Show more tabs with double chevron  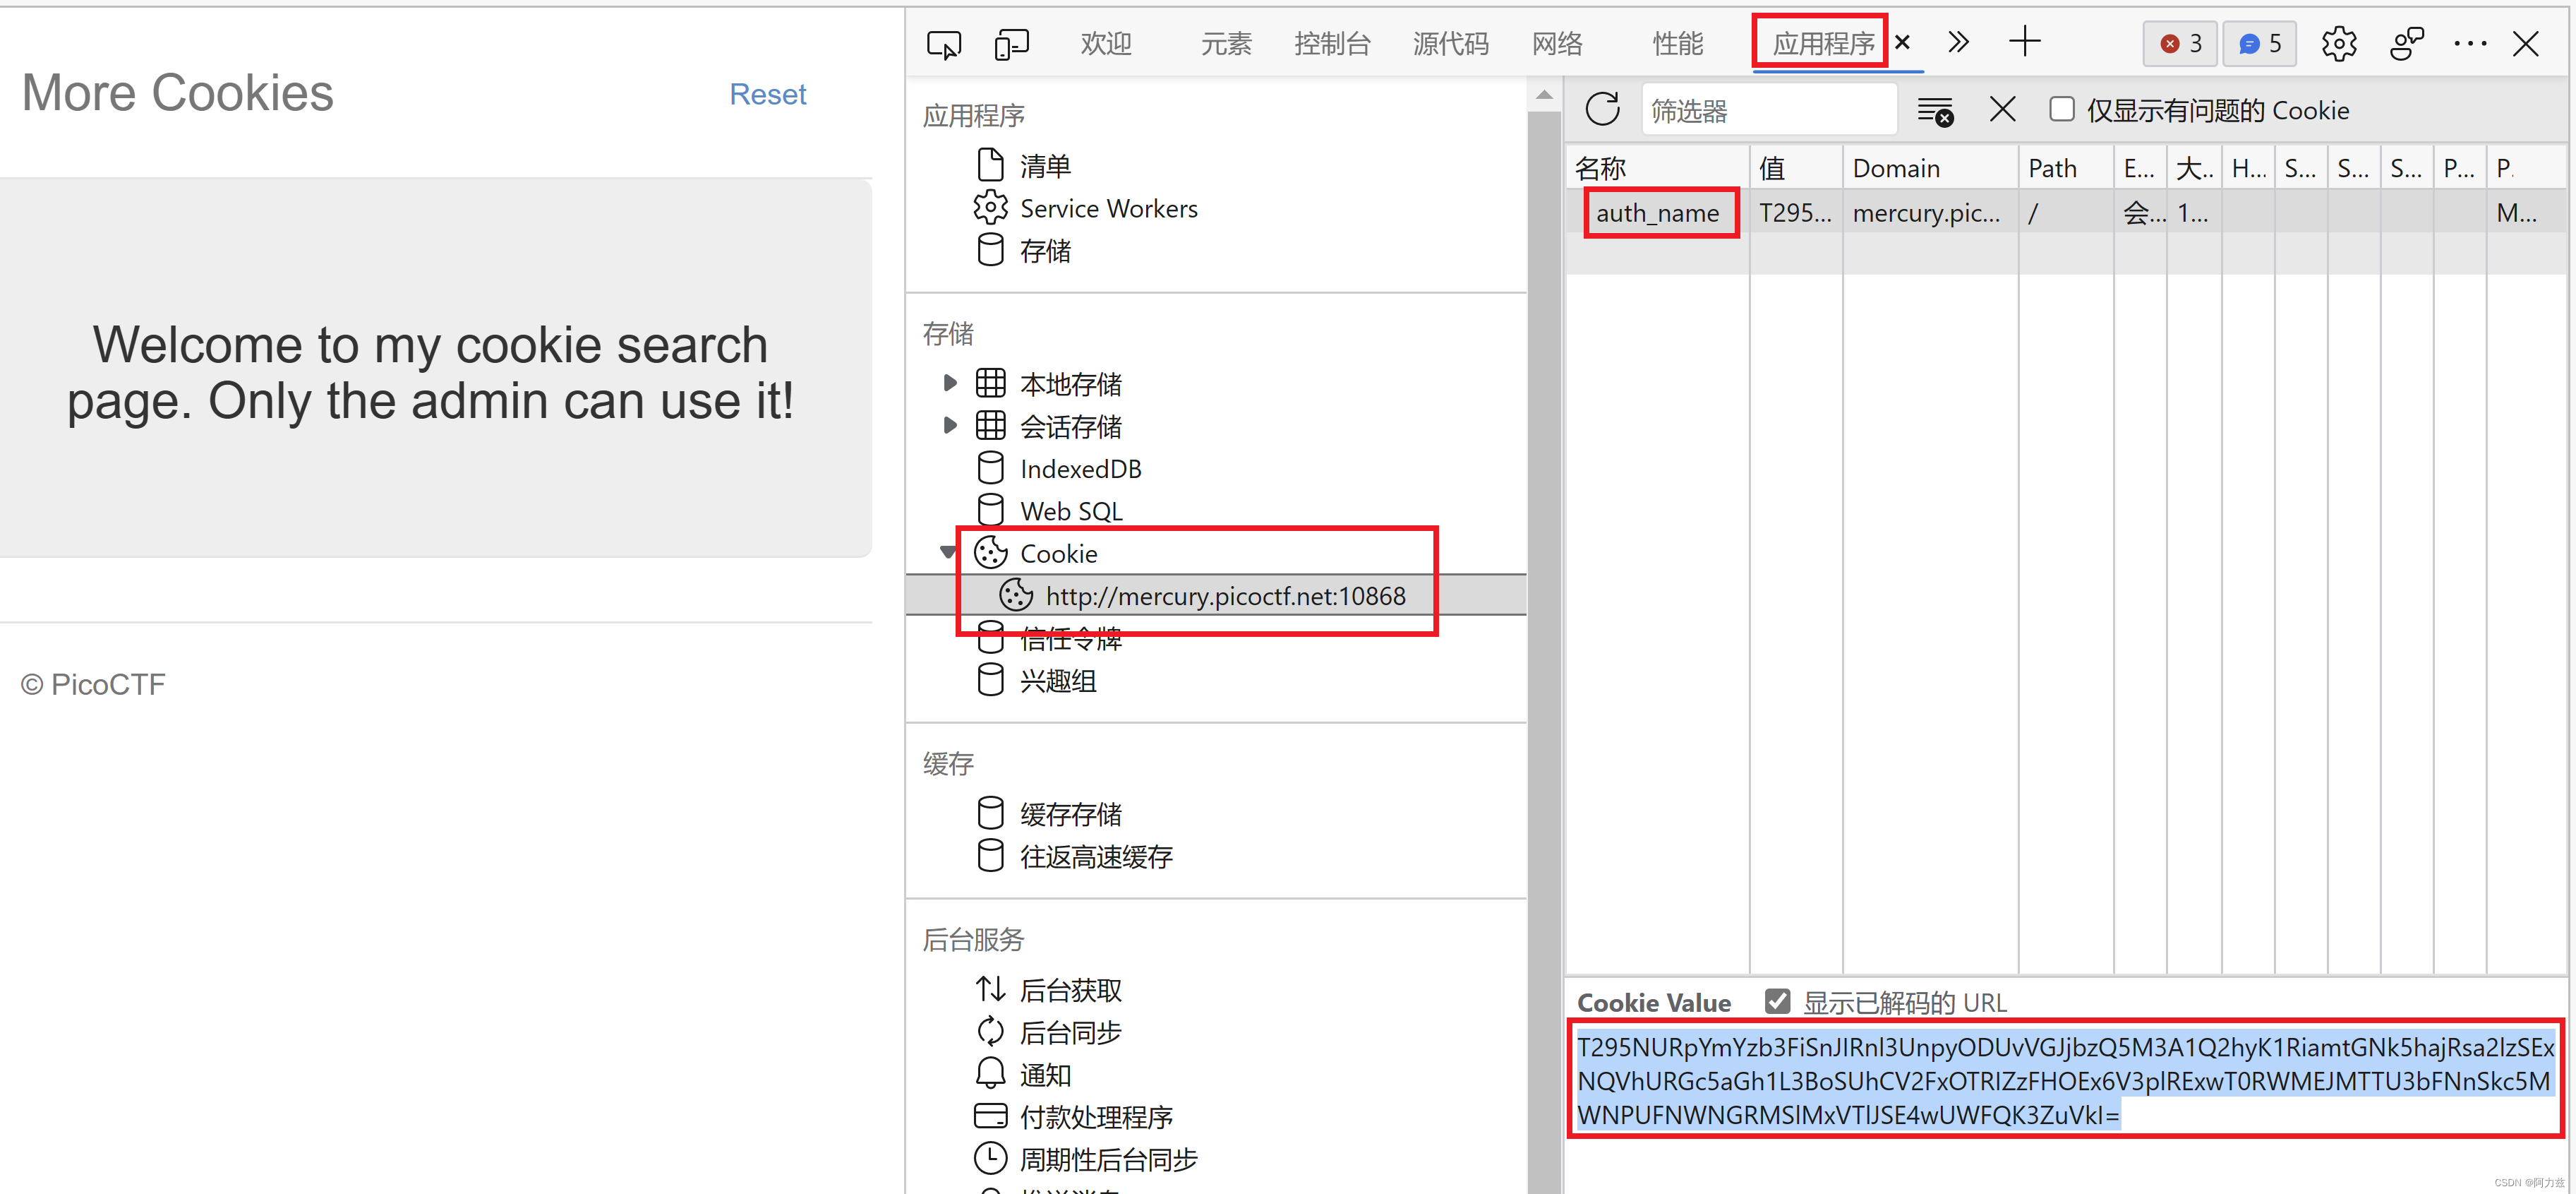[1958, 42]
